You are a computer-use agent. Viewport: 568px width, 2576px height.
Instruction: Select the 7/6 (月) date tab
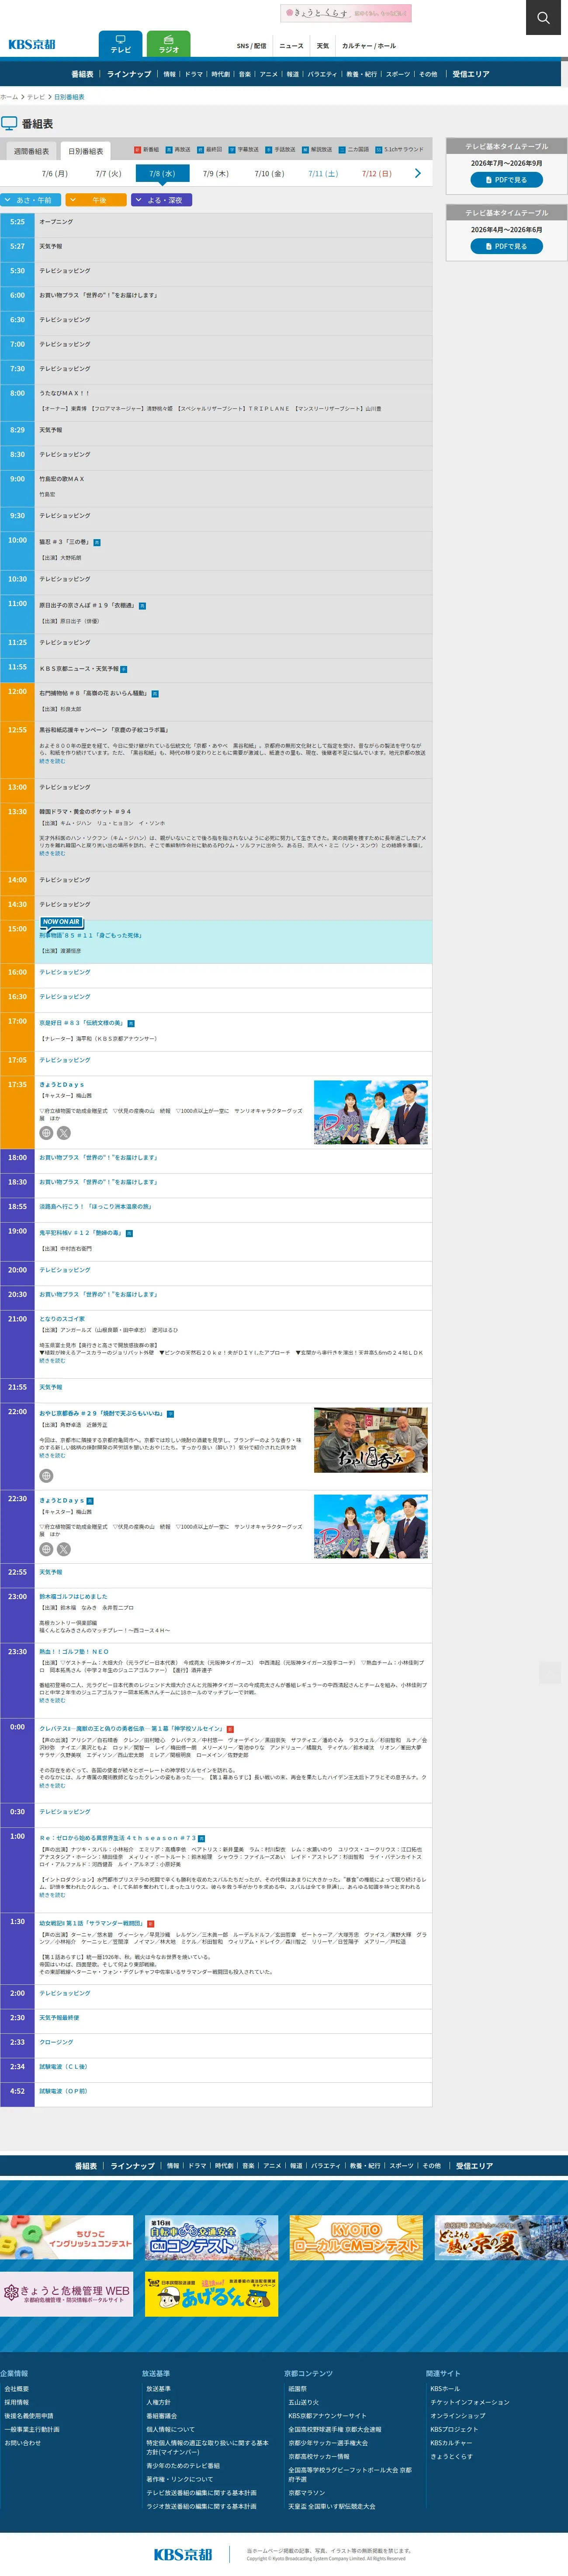coord(55,174)
